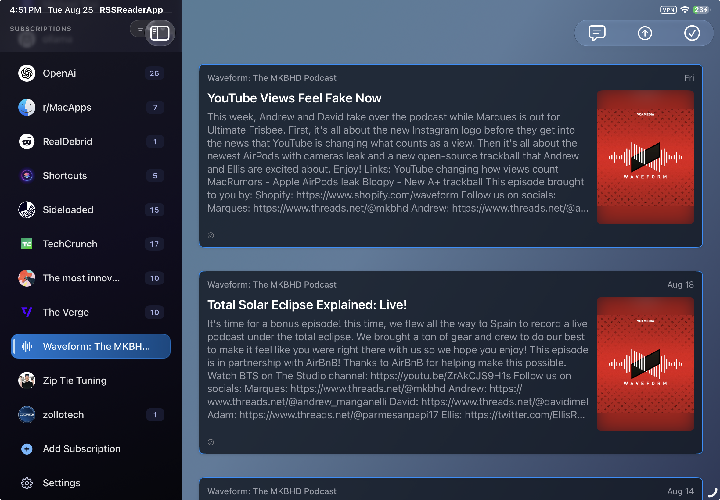Viewport: 720px width, 500px height.
Task: Open the RealDebrid subscription
Action: click(91, 141)
